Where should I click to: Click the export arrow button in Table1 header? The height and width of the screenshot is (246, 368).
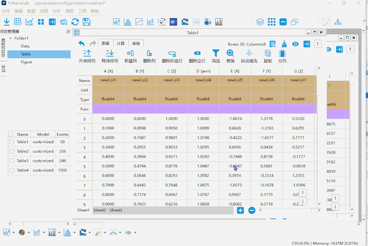[x=307, y=44]
